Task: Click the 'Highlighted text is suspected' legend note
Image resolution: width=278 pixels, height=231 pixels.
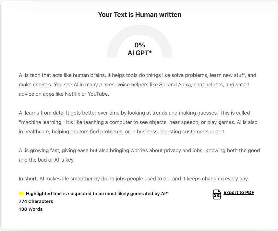Action: [97, 194]
